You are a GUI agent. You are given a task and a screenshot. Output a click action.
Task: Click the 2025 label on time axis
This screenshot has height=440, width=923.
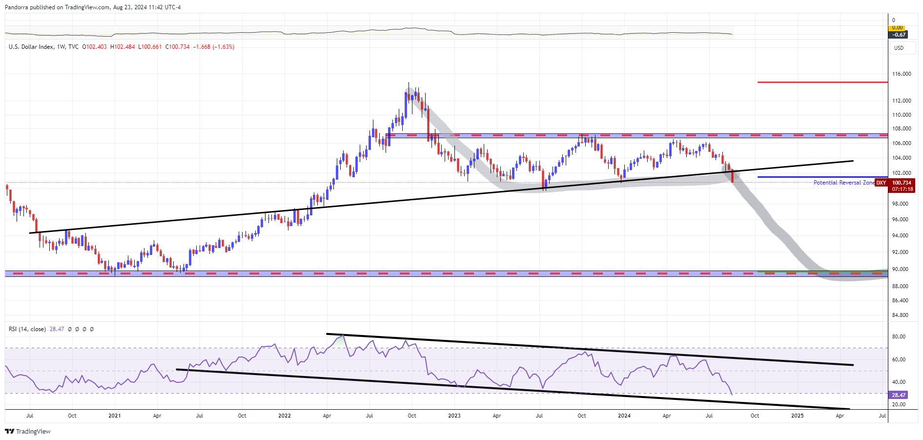point(797,416)
